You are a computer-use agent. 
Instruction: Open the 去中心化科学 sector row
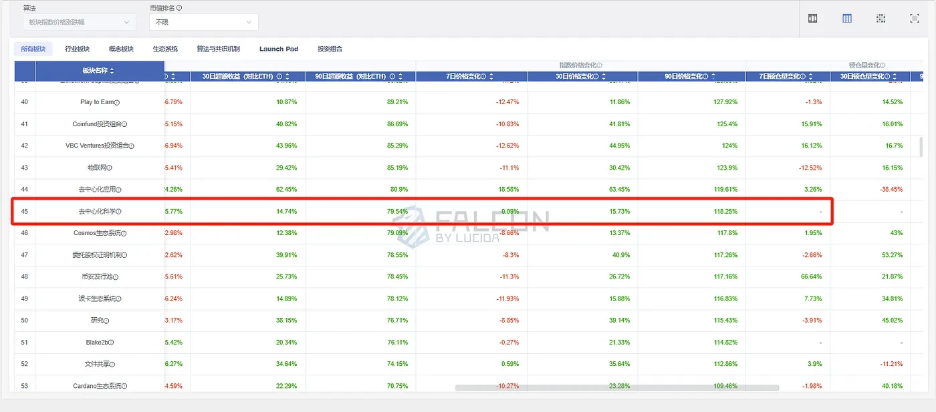(98, 211)
